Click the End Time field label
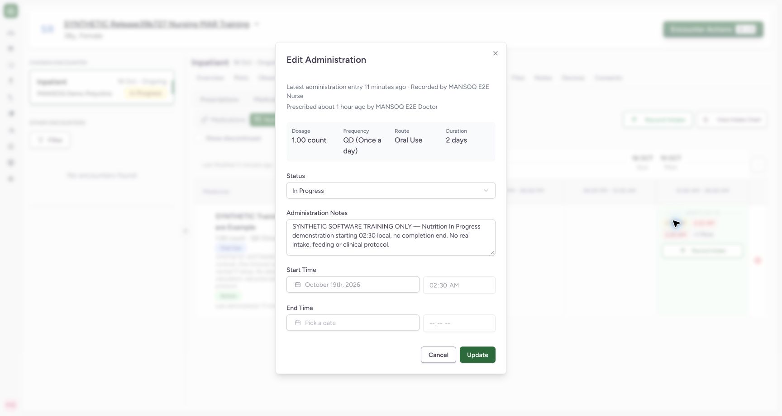 point(300,308)
